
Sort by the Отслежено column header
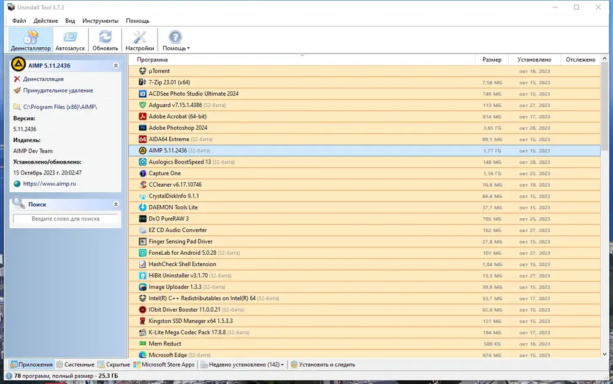click(580, 60)
